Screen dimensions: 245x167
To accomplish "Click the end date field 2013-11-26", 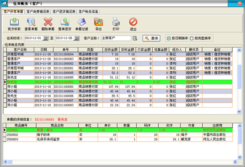I will (x=65, y=38).
